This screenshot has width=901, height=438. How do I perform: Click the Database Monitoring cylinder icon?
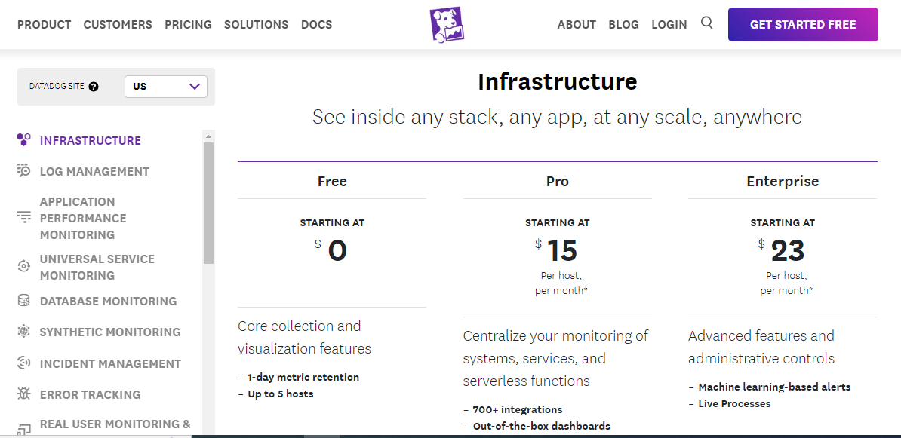click(23, 300)
